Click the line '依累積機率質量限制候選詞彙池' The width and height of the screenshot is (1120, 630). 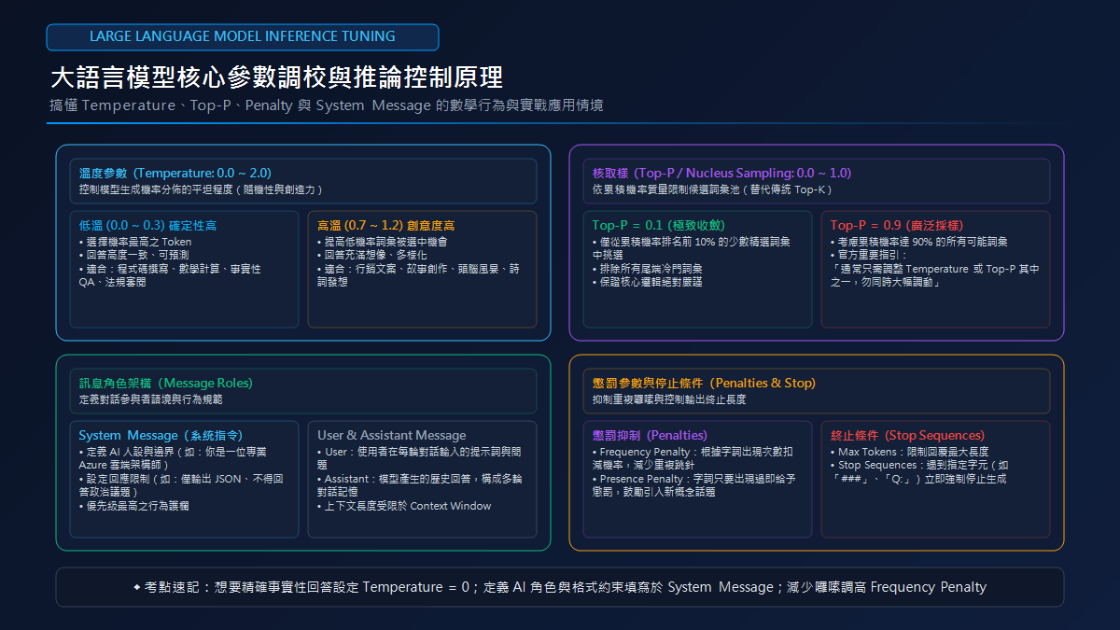click(711, 189)
